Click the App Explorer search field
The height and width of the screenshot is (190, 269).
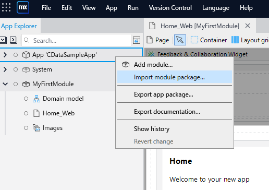(76, 40)
